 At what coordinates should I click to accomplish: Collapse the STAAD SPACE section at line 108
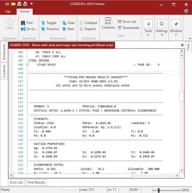tap(27, 65)
